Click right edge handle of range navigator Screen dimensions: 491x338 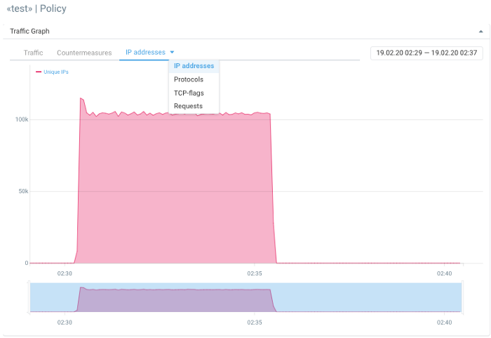[x=462, y=297]
